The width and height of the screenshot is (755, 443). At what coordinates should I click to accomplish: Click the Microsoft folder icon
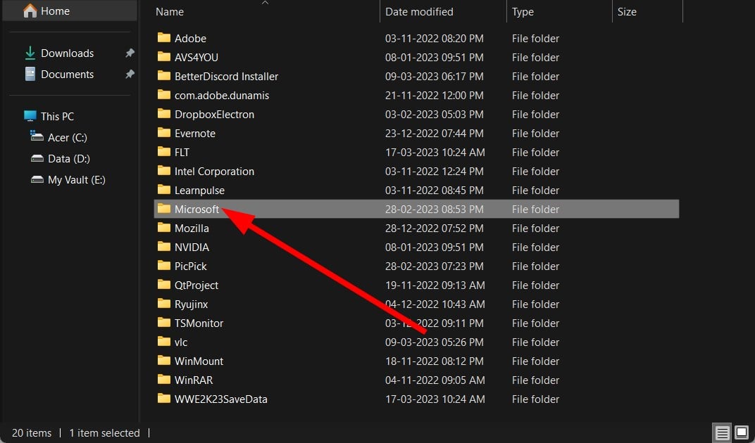tap(163, 209)
